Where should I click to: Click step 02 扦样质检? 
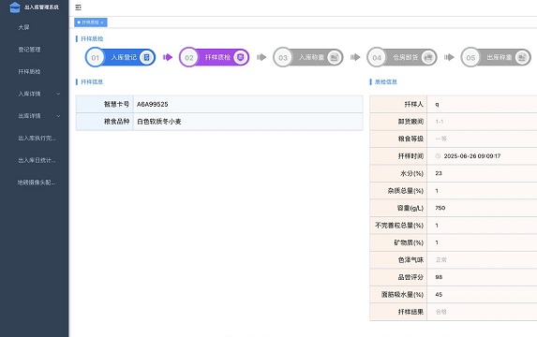coord(214,57)
